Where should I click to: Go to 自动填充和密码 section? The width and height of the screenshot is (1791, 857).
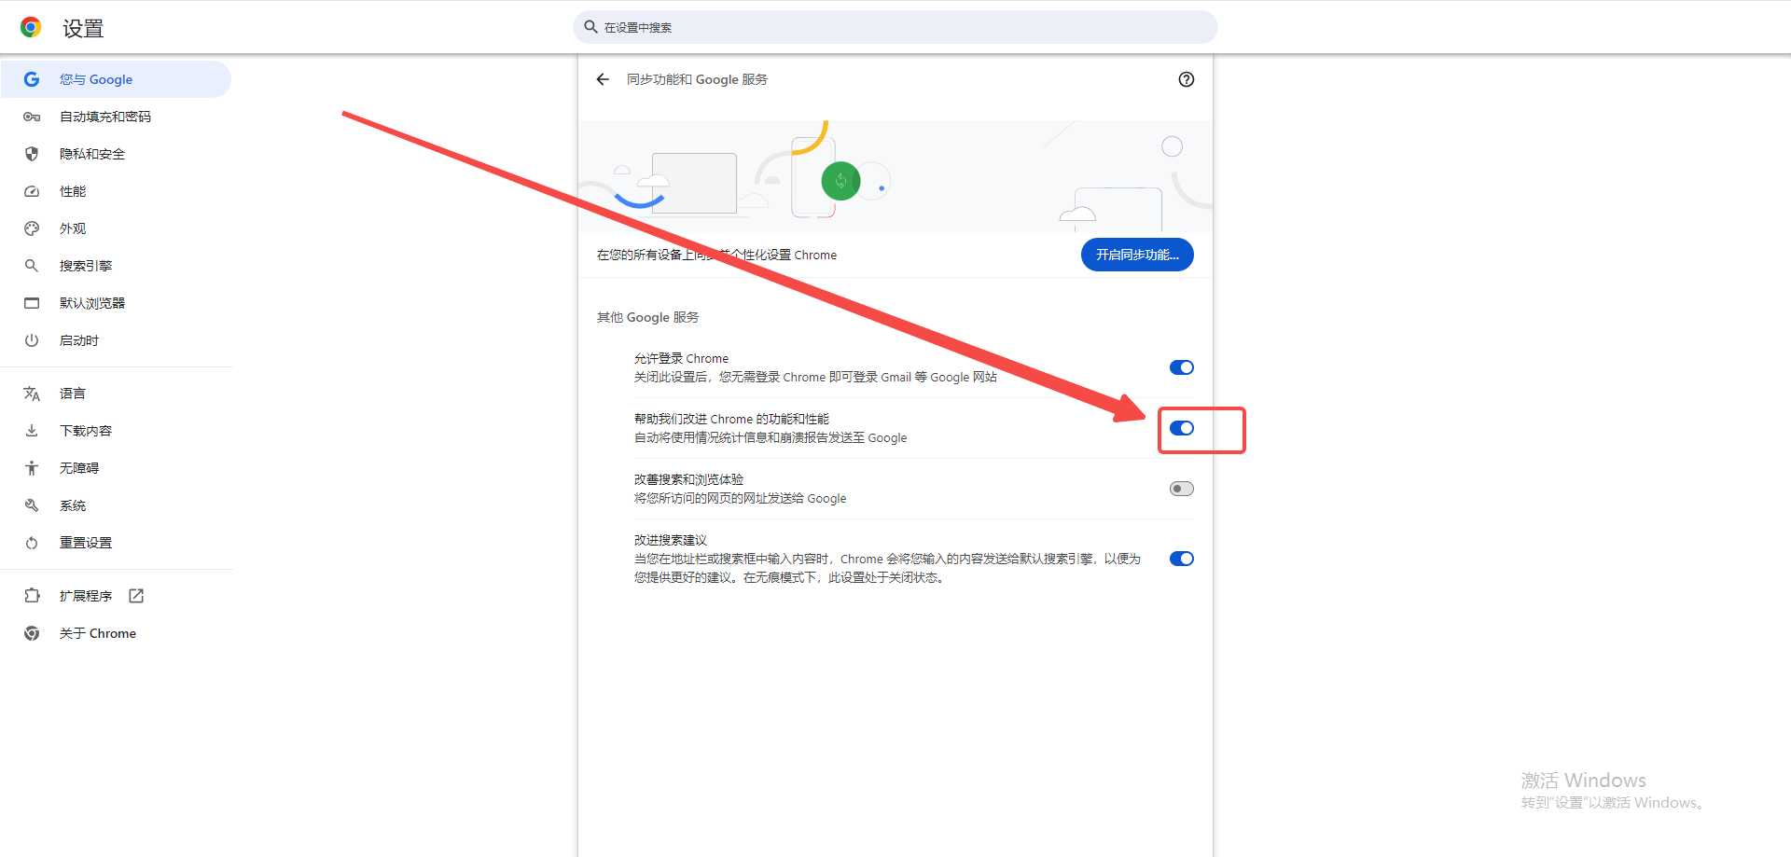pyautogui.click(x=116, y=117)
